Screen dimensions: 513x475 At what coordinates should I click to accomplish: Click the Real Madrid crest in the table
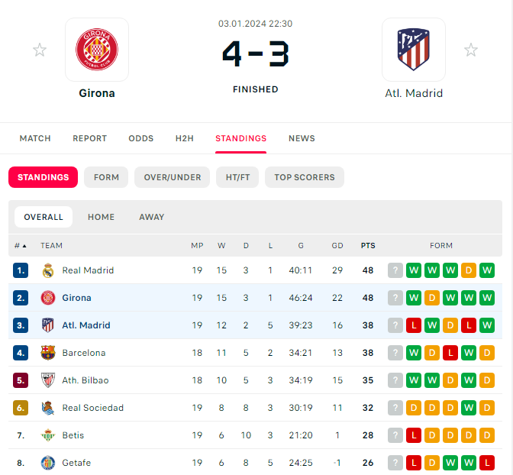(48, 270)
